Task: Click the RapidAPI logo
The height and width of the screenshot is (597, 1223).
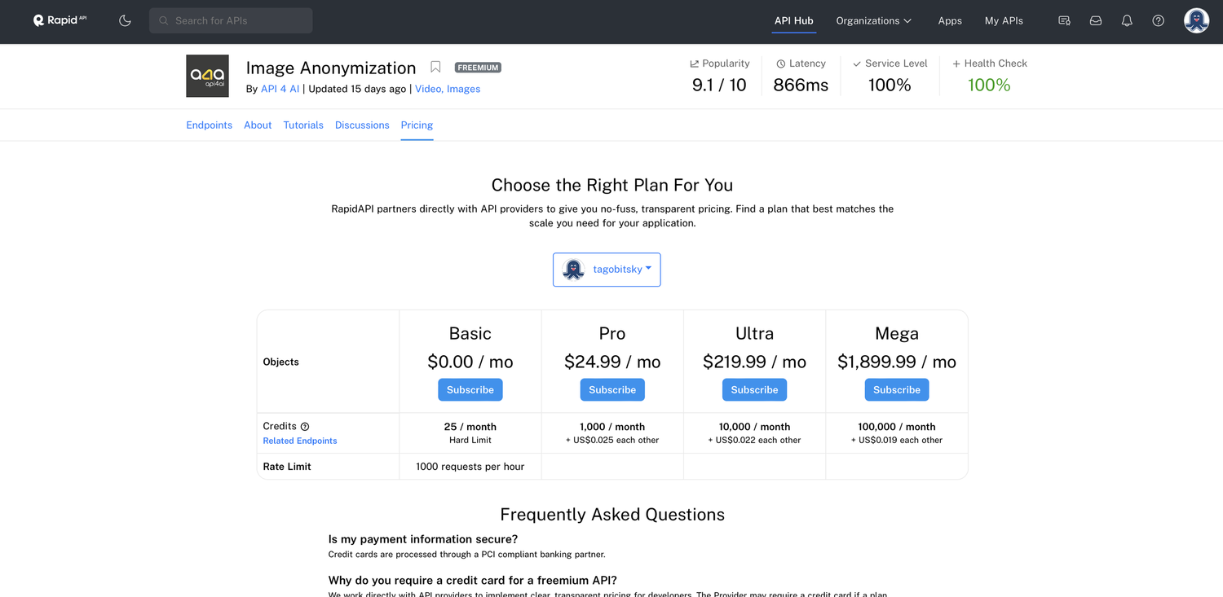Action: coord(60,20)
